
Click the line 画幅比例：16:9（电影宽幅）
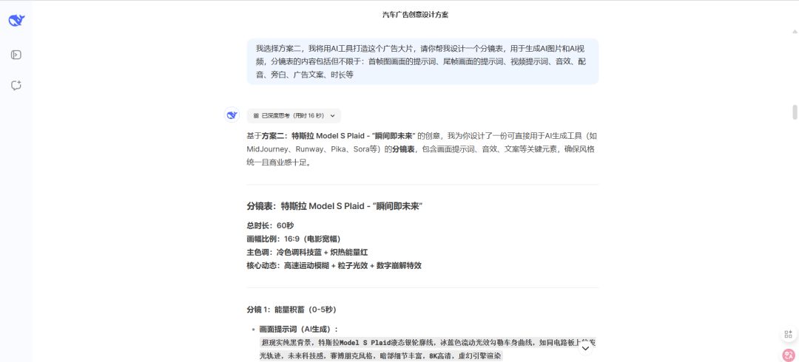(294, 239)
